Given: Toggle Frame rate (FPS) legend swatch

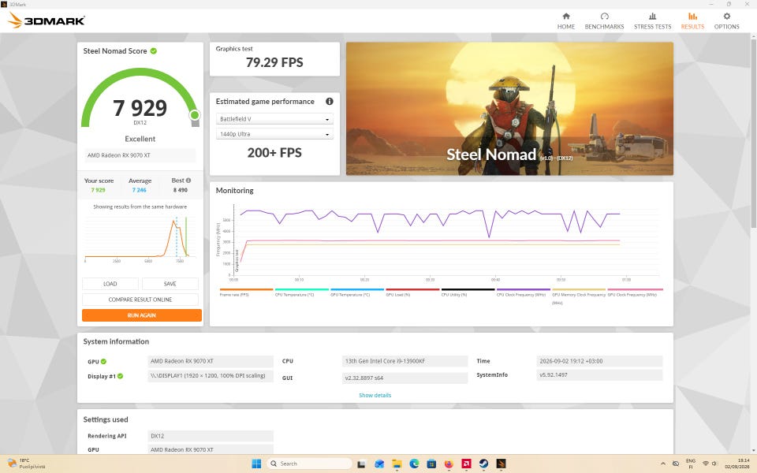Looking at the screenshot, I should pos(246,289).
